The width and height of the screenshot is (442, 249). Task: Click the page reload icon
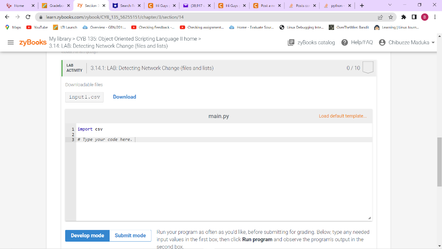(x=27, y=18)
